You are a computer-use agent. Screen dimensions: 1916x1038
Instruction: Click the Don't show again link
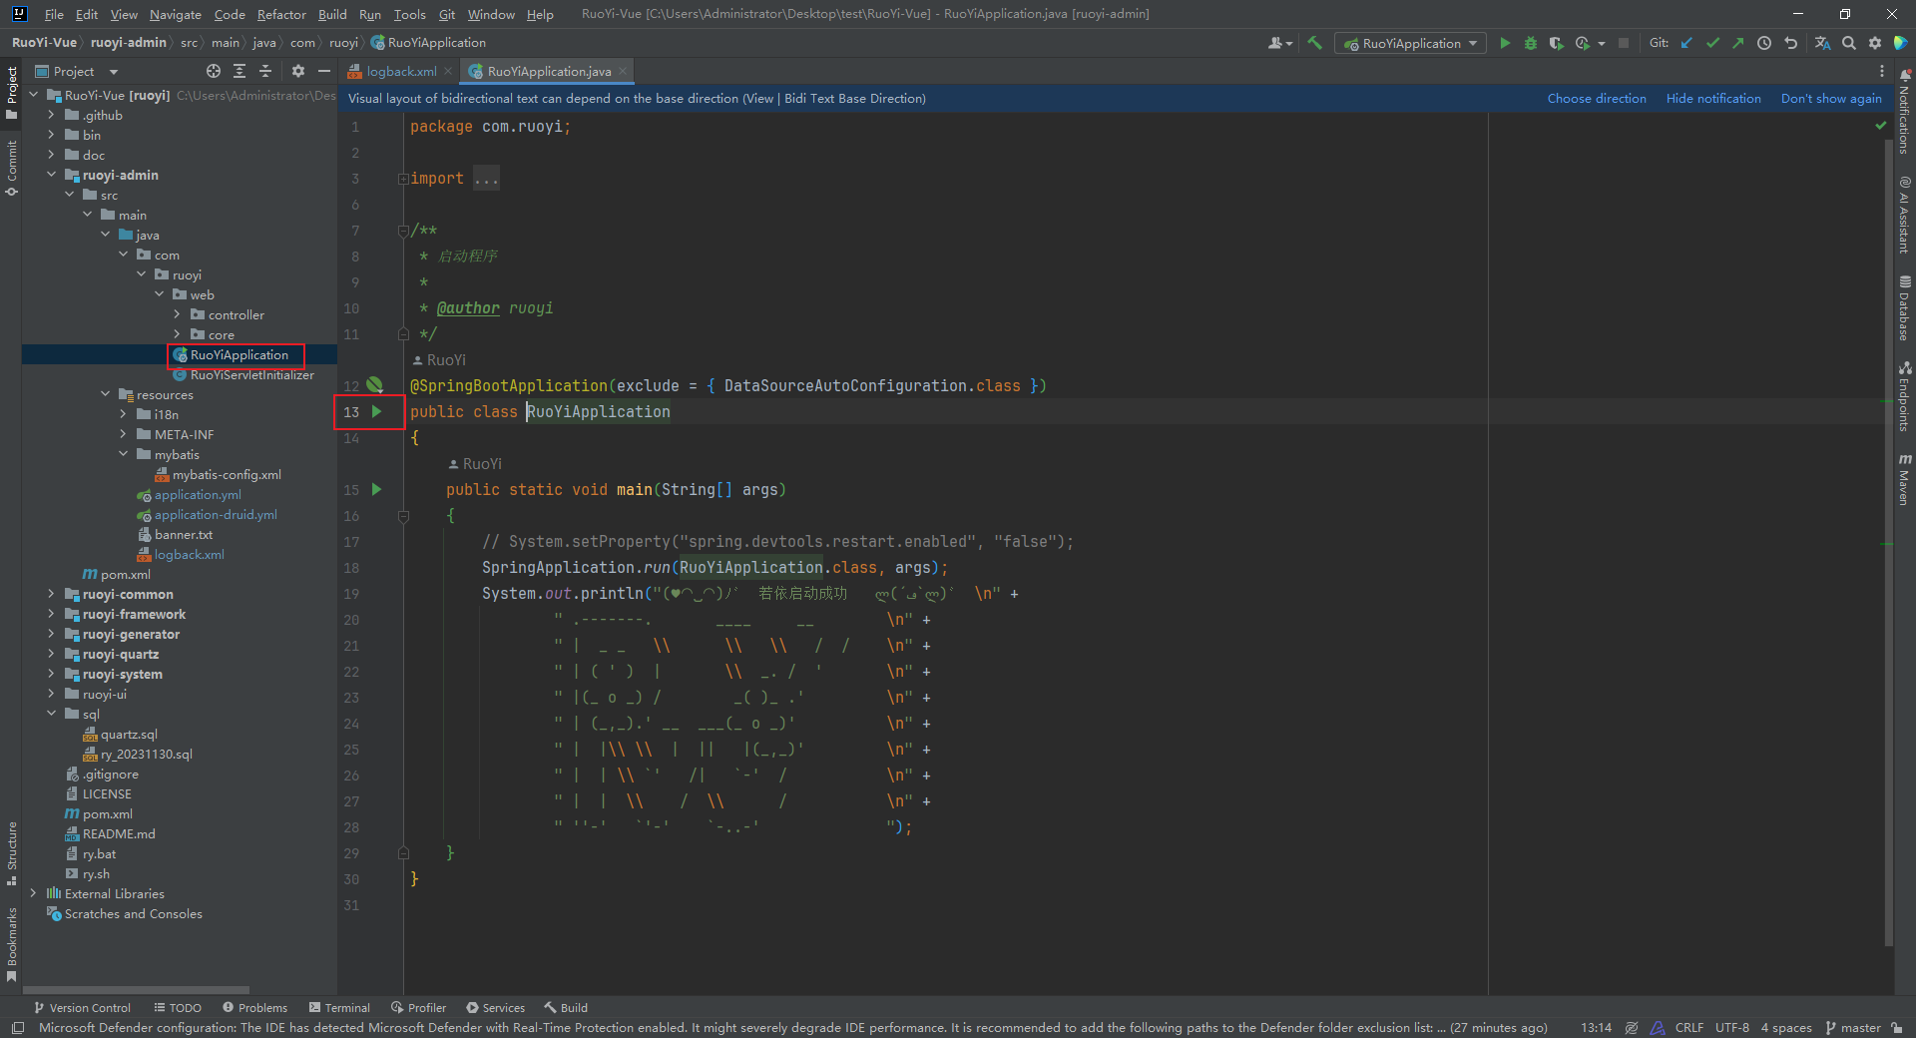[x=1831, y=98]
